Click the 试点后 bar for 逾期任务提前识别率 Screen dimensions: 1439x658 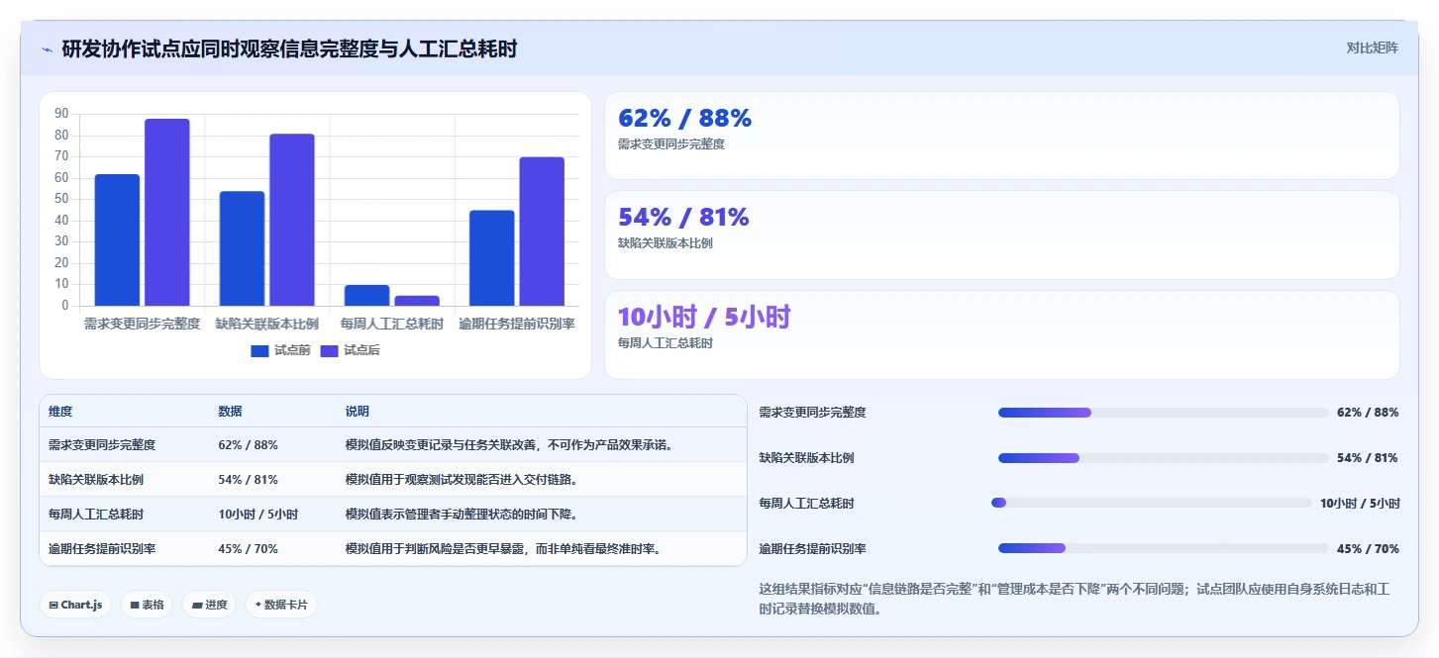point(542,232)
